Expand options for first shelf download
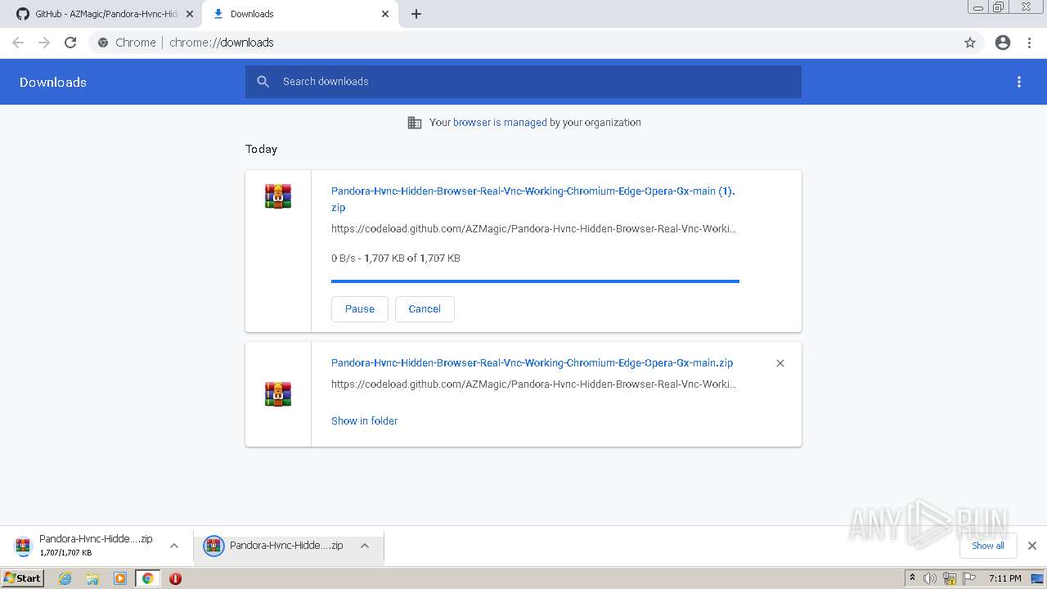 coord(174,546)
